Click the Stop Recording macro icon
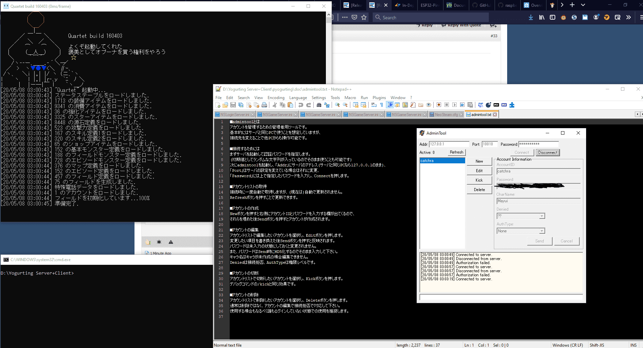The height and width of the screenshot is (348, 643). click(x=447, y=105)
